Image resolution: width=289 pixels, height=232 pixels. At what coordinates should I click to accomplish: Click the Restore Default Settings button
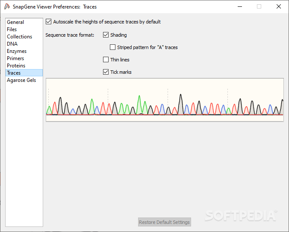(165, 222)
